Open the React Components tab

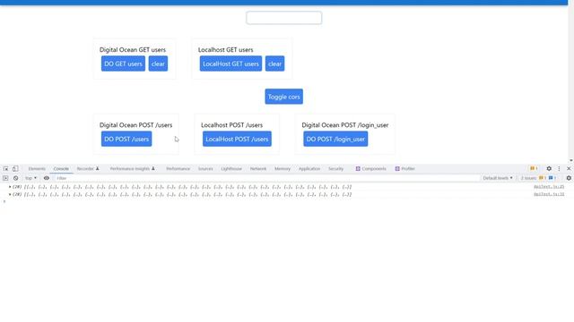[x=370, y=169]
